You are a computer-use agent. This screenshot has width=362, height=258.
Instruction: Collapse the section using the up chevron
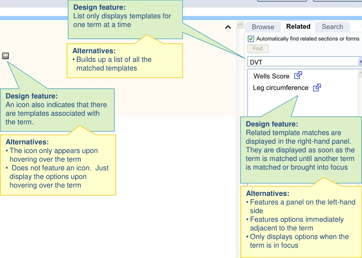228,27
